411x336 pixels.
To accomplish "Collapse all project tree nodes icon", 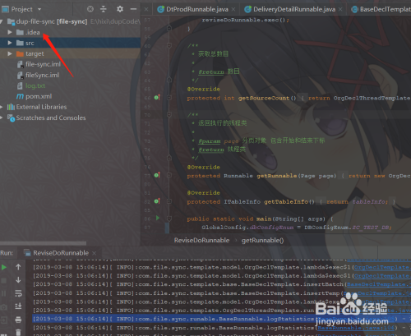I will [103, 9].
